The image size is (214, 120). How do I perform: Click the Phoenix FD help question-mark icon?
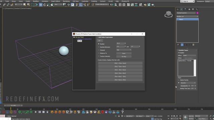pos(122,112)
